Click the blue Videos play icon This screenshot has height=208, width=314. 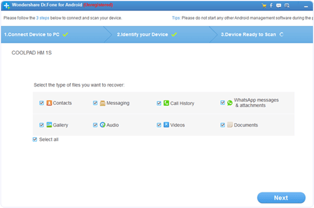click(x=166, y=125)
